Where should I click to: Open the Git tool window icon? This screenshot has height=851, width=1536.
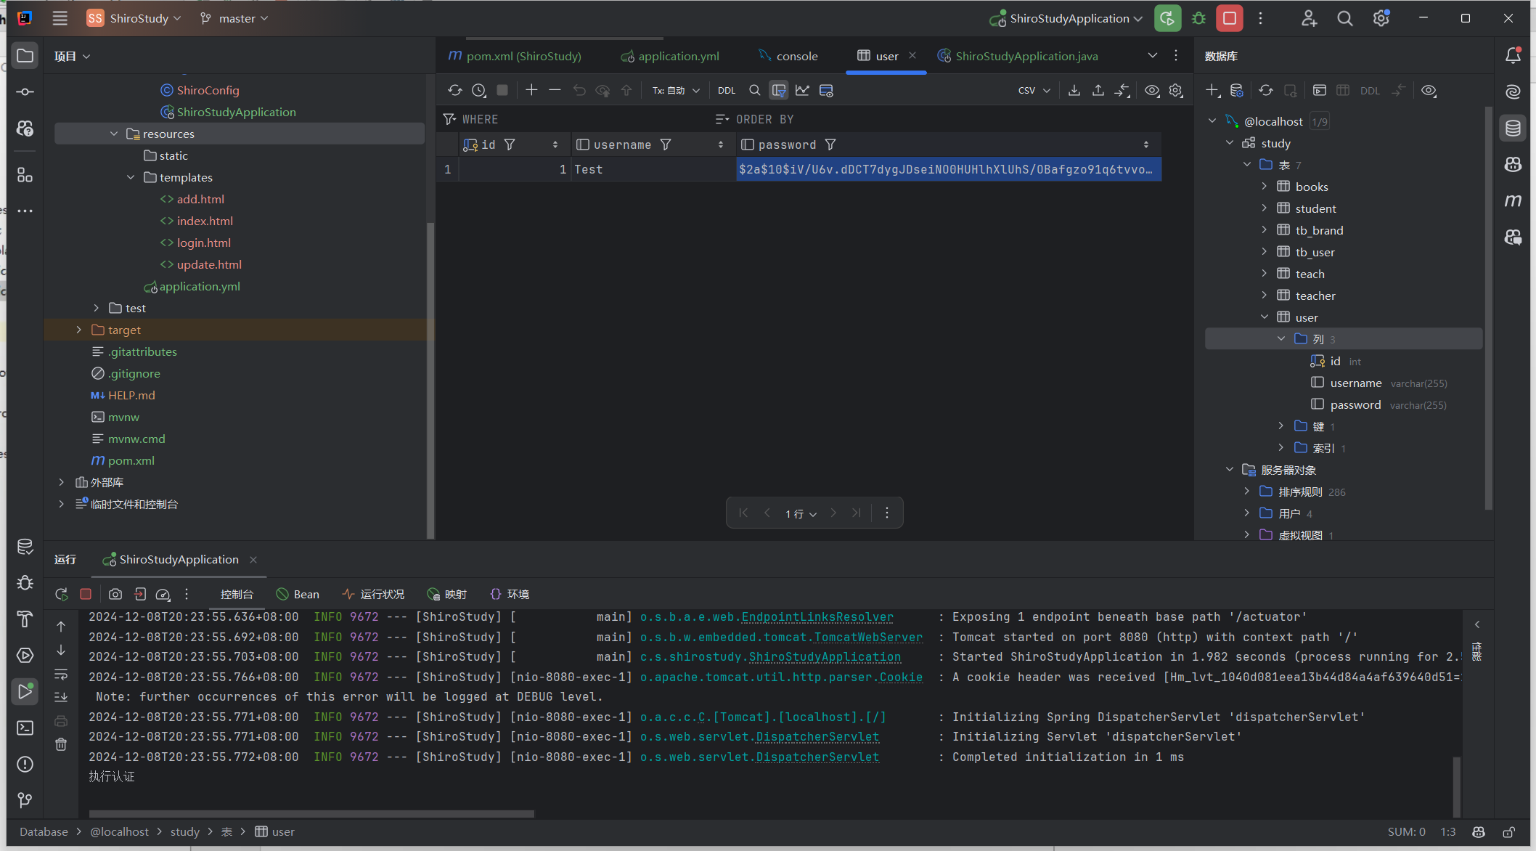[25, 800]
